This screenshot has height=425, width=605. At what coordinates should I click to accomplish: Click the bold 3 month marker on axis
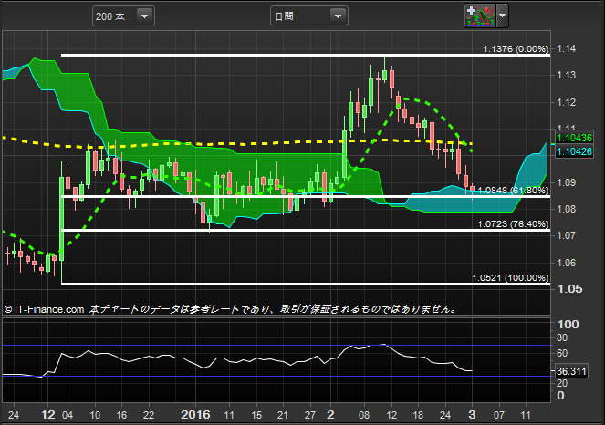point(472,415)
